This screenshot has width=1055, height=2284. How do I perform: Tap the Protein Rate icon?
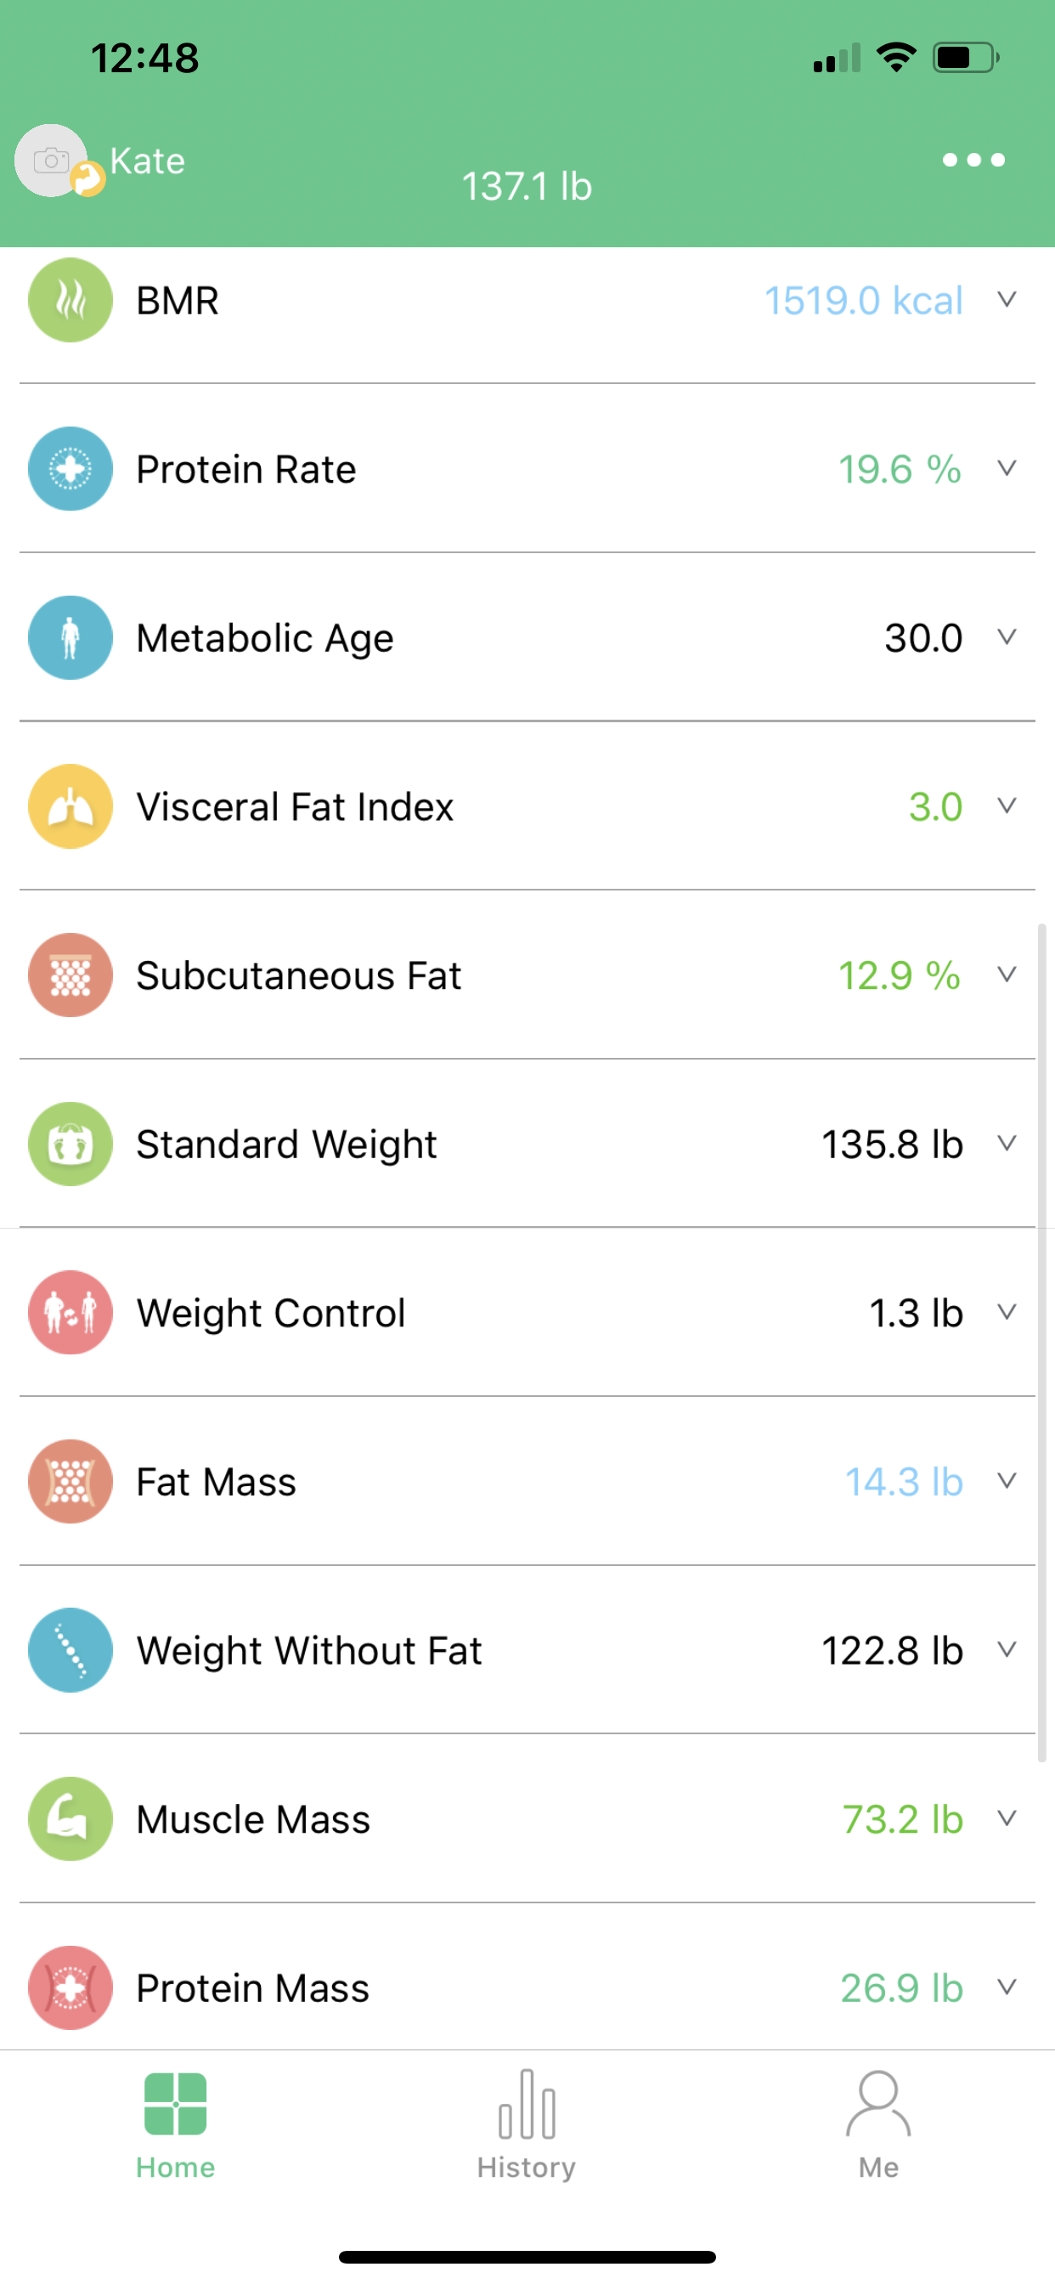[70, 468]
